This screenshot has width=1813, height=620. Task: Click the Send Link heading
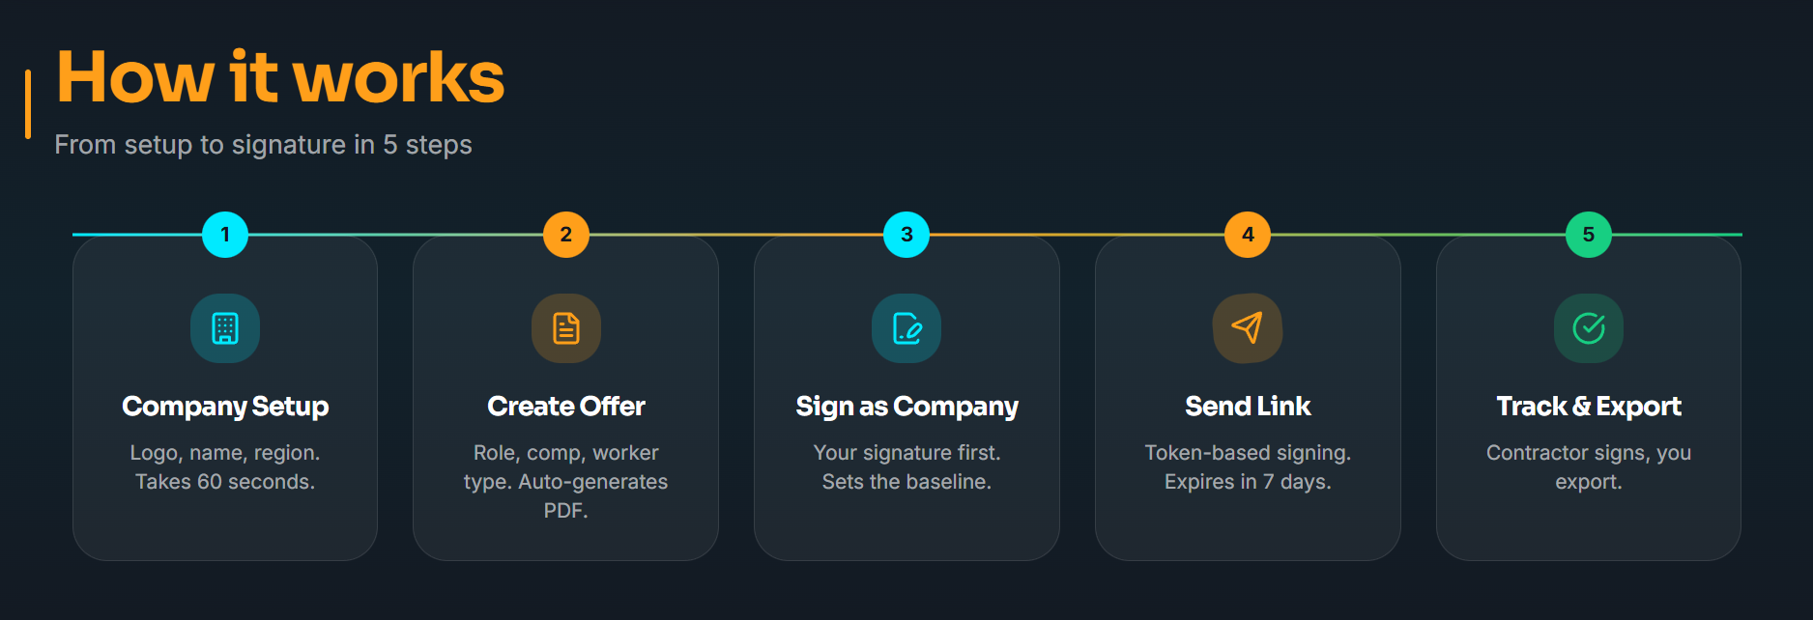[x=1248, y=407]
